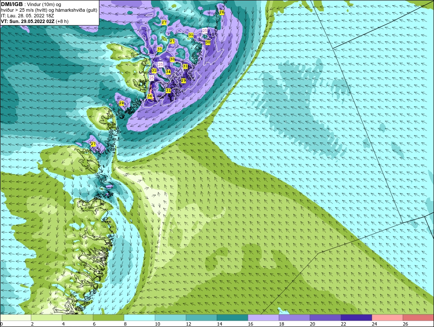Select the violet 20–22 m/s legend swatch
Image resolution: width=434 pixels, height=327 pixels.
point(325,317)
